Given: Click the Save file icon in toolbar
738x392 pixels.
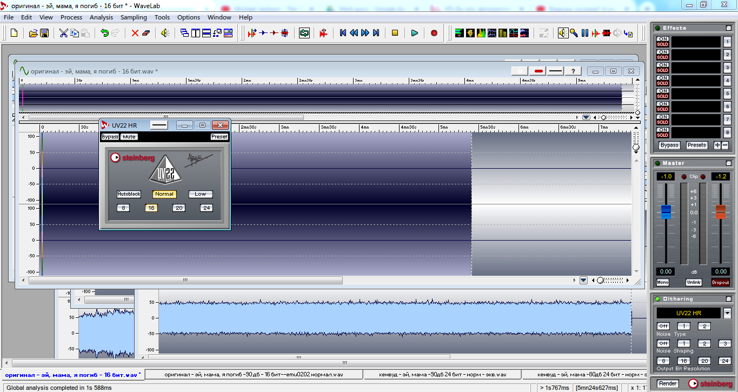Looking at the screenshot, I should point(44,33).
